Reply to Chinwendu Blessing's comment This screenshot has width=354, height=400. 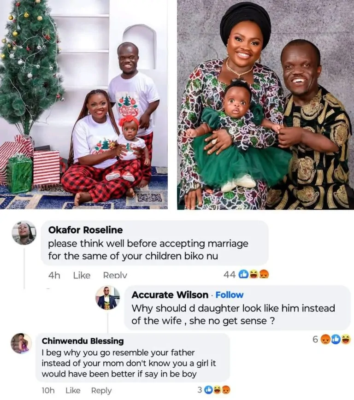tap(101, 390)
